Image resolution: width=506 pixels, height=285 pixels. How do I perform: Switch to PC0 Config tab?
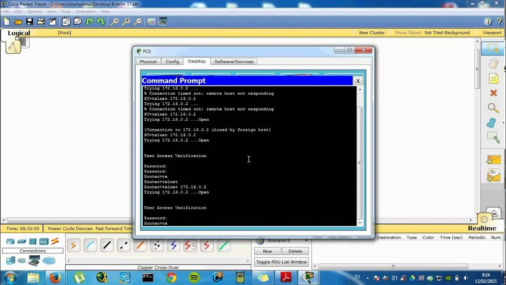coord(172,61)
